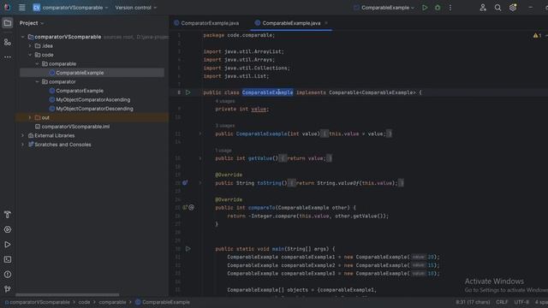Open IDE settings gear icon
The image size is (548, 308).
click(x=513, y=8)
